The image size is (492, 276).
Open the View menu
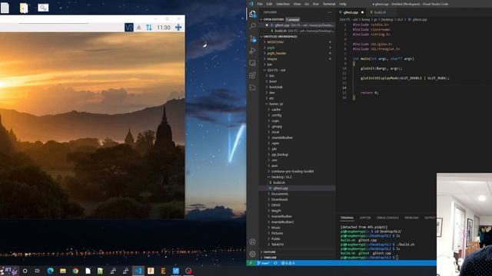(297, 4)
